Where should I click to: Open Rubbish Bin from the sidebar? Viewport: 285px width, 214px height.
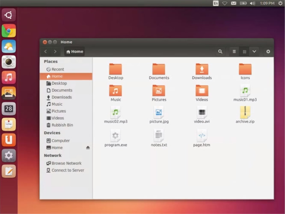tap(62, 125)
